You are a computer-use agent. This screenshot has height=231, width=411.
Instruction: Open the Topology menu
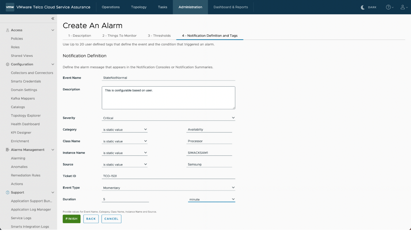coord(139,7)
